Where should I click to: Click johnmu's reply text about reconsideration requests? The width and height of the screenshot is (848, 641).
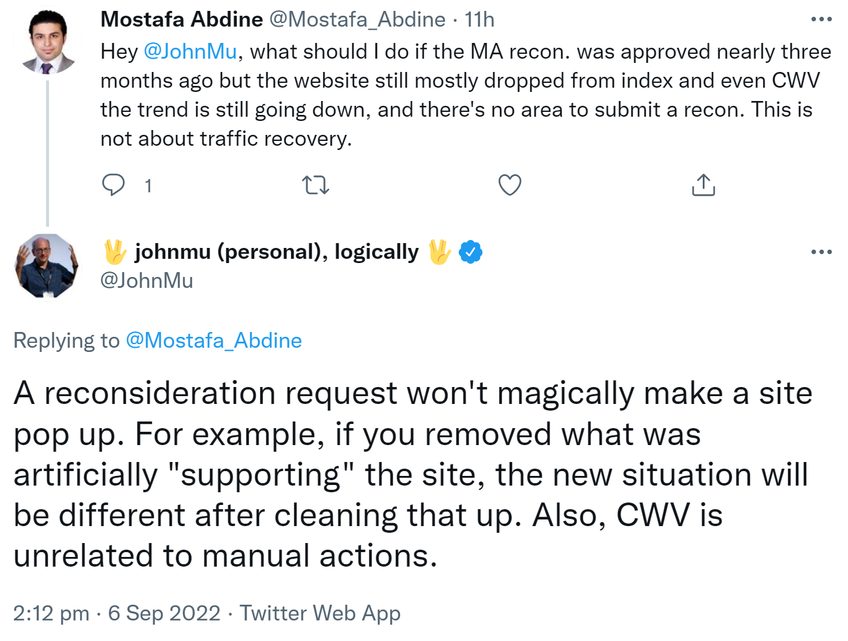point(412,474)
